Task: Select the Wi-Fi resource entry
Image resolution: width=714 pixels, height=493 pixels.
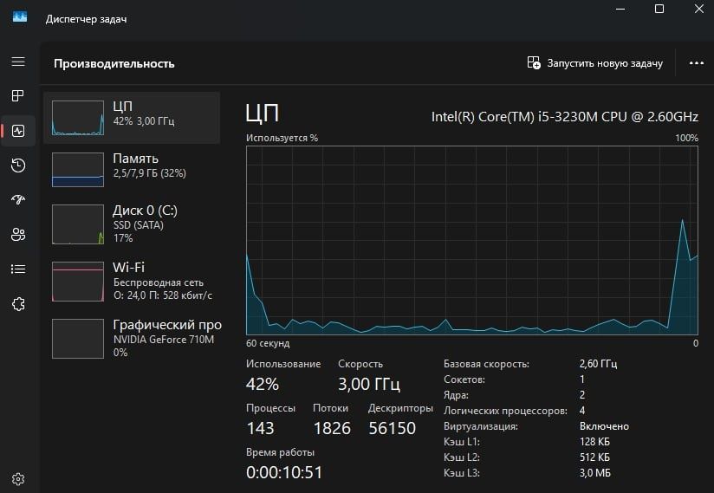Action: pyautogui.click(x=132, y=281)
